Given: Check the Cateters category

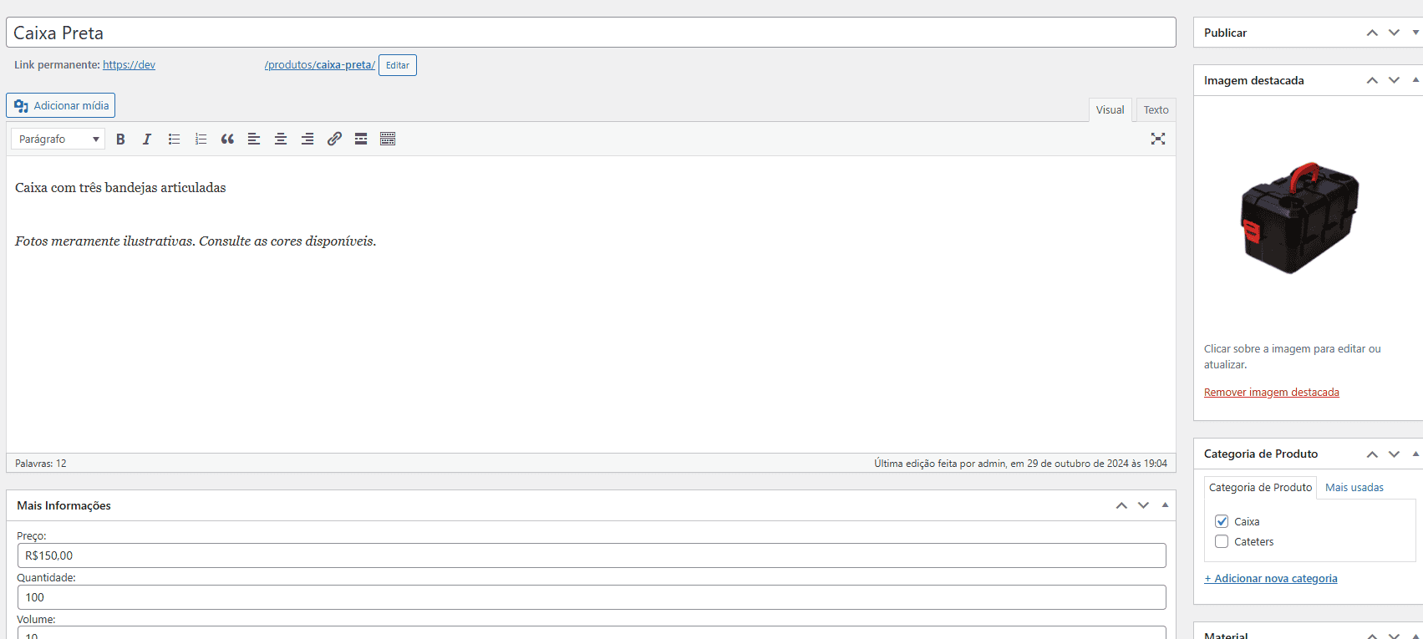Looking at the screenshot, I should click(1222, 541).
